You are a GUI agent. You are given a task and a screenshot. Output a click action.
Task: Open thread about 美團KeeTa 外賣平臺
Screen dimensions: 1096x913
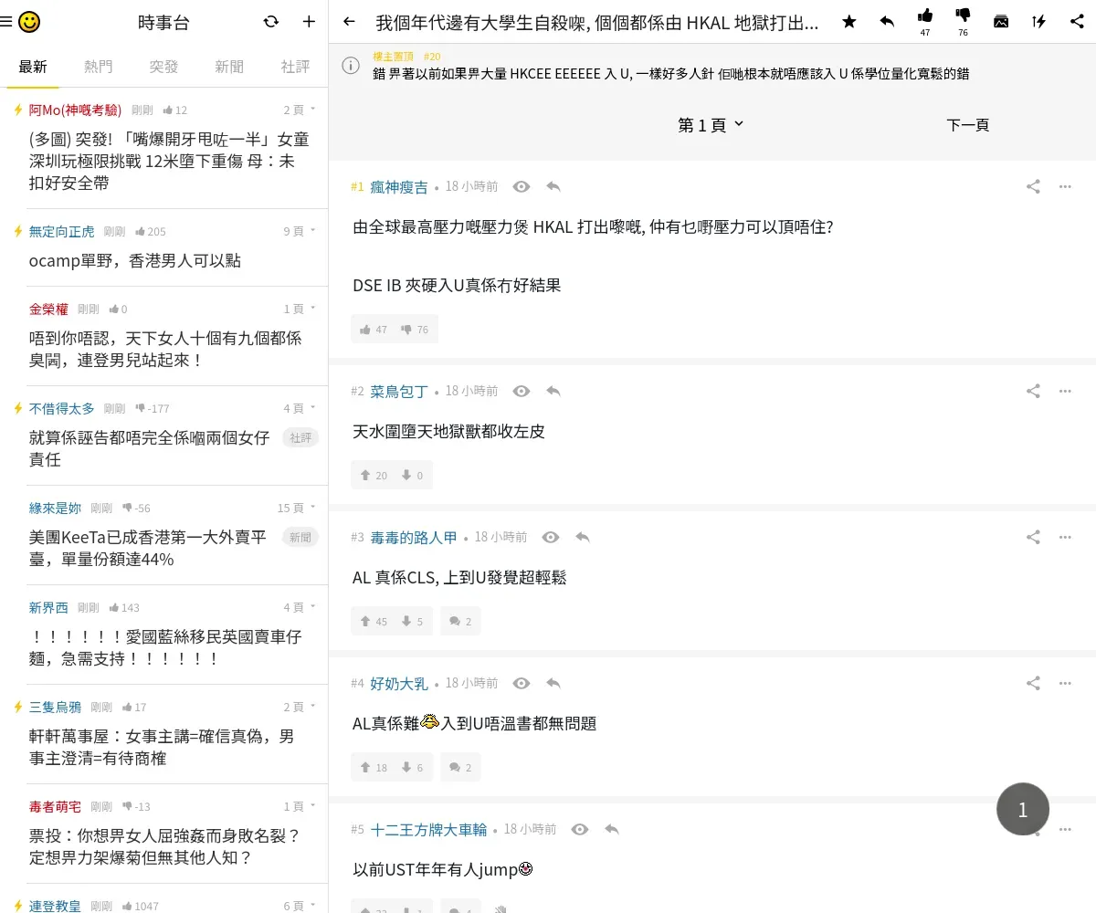coord(147,548)
